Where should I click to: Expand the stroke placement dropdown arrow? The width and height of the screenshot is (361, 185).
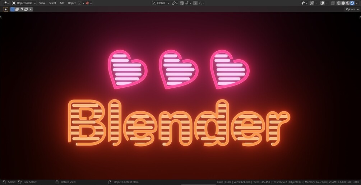[91, 3]
